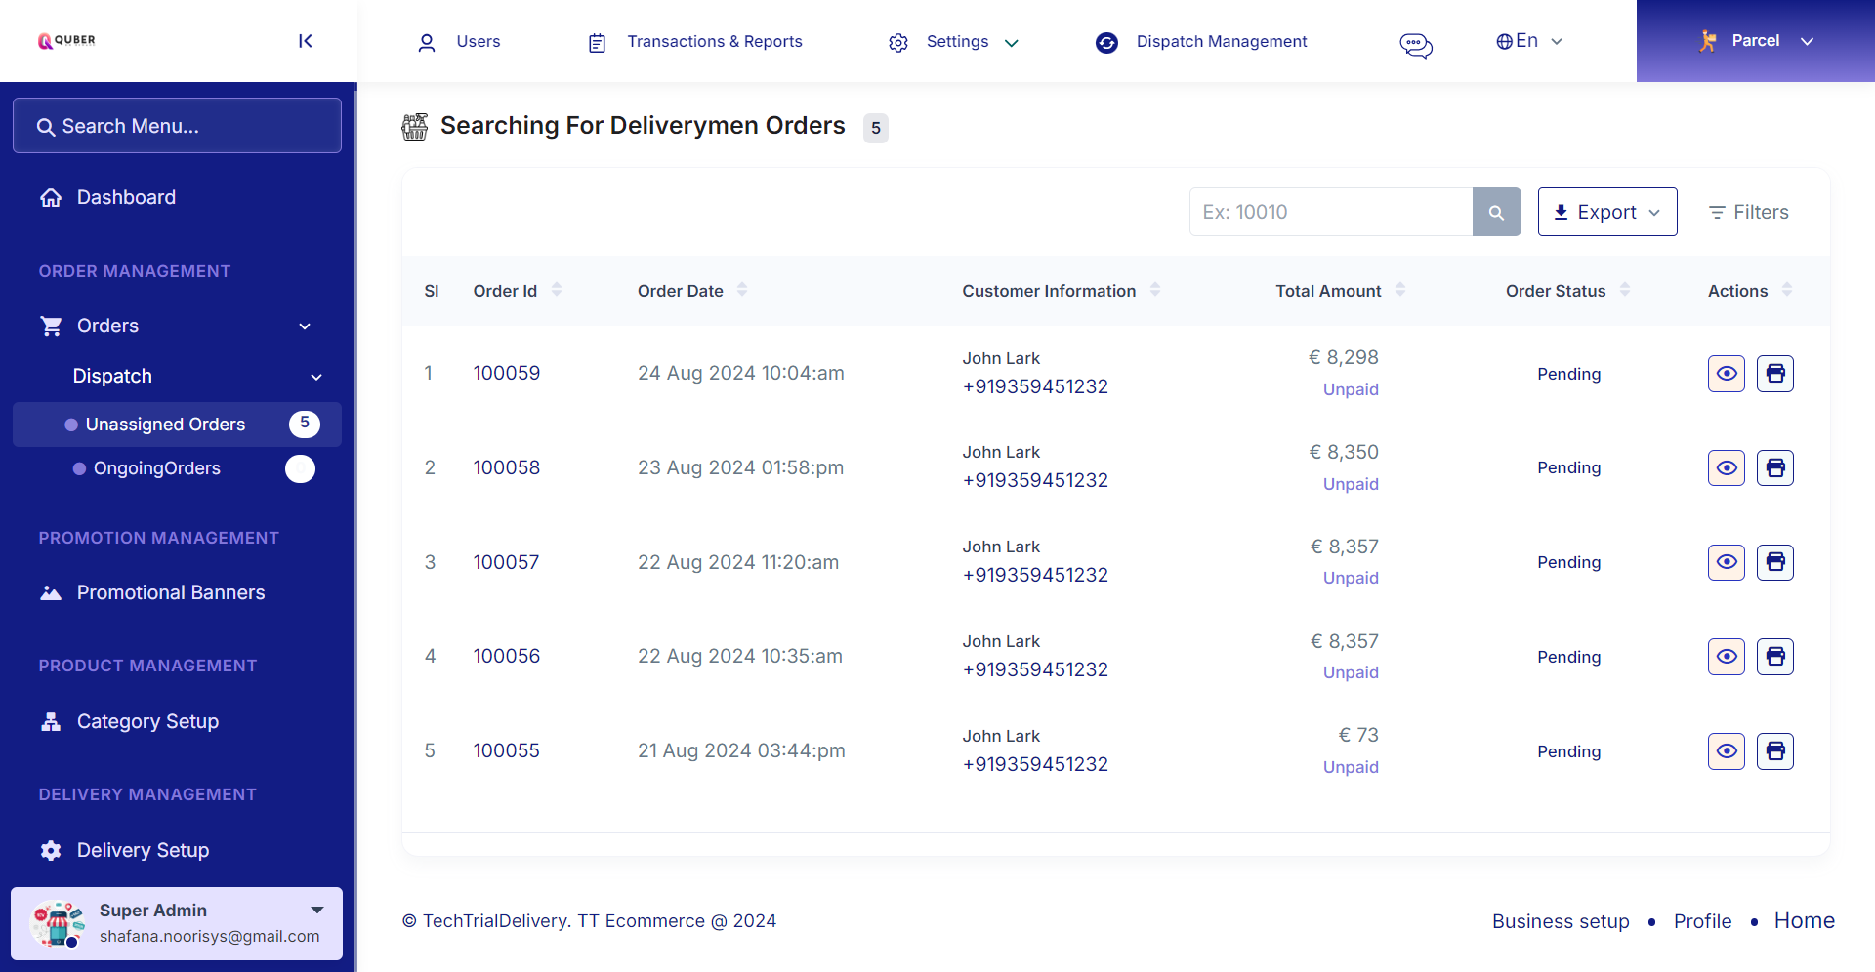Open the En language dropdown
Viewport: 1875px width, 972px height.
pyautogui.click(x=1557, y=41)
